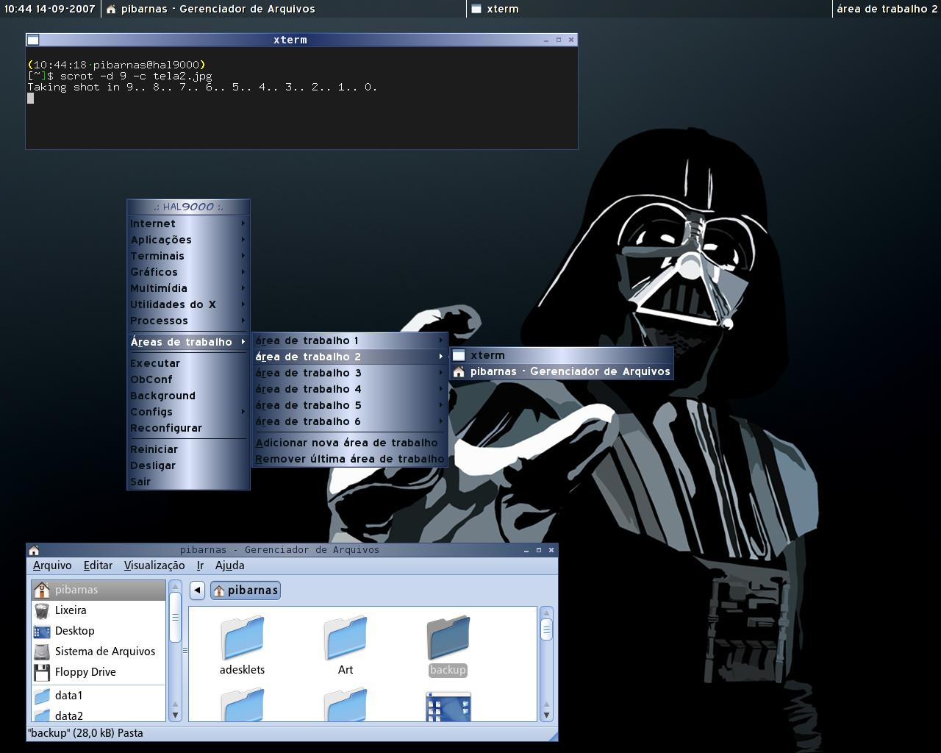The image size is (941, 753).
Task: Click the back arrow in file manager
Action: point(197,590)
